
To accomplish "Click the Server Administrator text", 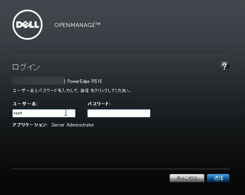I will 73,125.
